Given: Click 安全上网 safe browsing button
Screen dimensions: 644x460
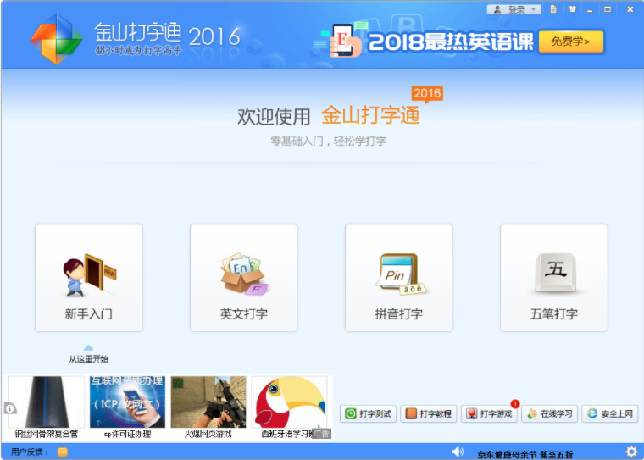Looking at the screenshot, I should pos(609,414).
